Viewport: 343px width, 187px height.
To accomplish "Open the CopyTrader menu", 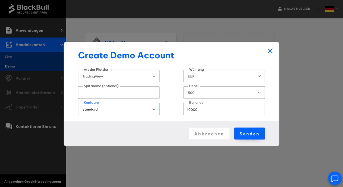I will pyautogui.click(x=33, y=107).
